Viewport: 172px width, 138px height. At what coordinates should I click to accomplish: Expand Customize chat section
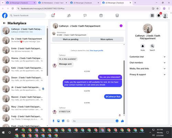point(148,57)
